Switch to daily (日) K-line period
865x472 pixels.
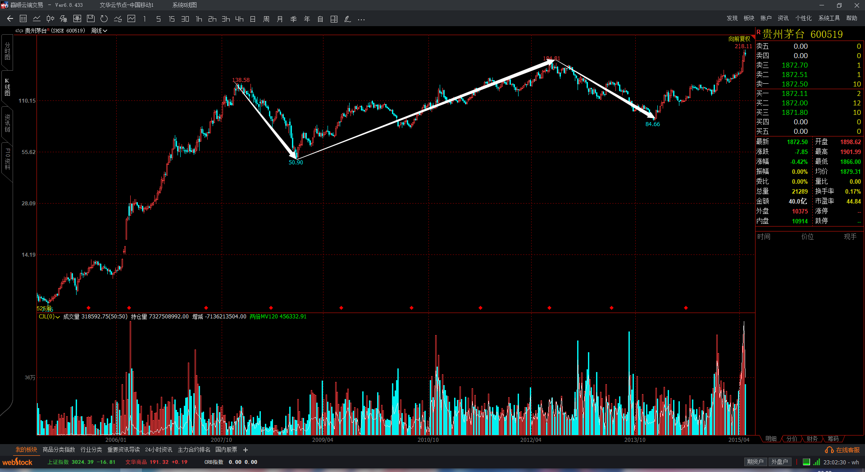point(253,19)
